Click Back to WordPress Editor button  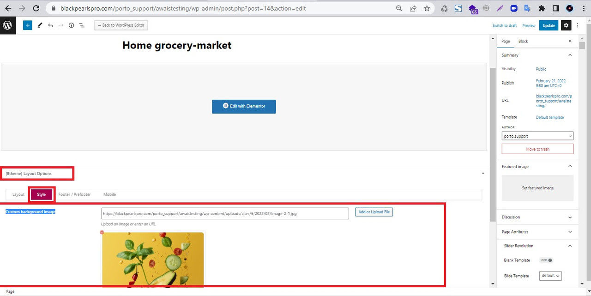pos(121,25)
